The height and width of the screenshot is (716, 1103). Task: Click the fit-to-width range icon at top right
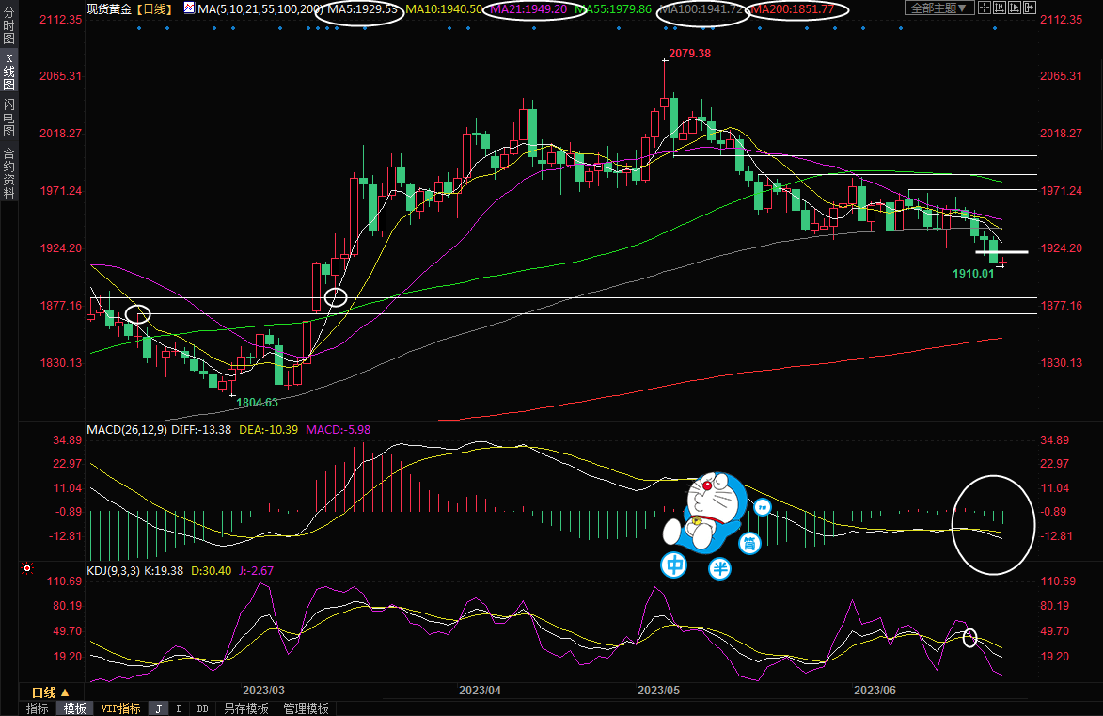pyautogui.click(x=1000, y=8)
